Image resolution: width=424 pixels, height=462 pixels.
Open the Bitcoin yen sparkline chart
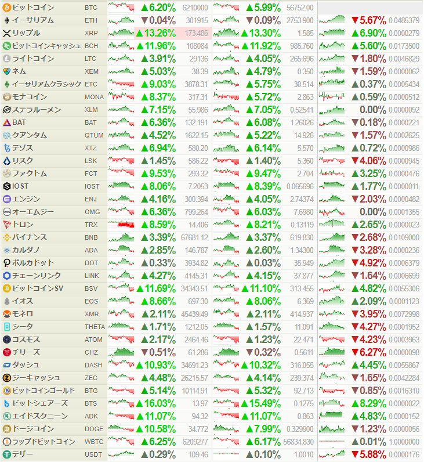point(121,8)
